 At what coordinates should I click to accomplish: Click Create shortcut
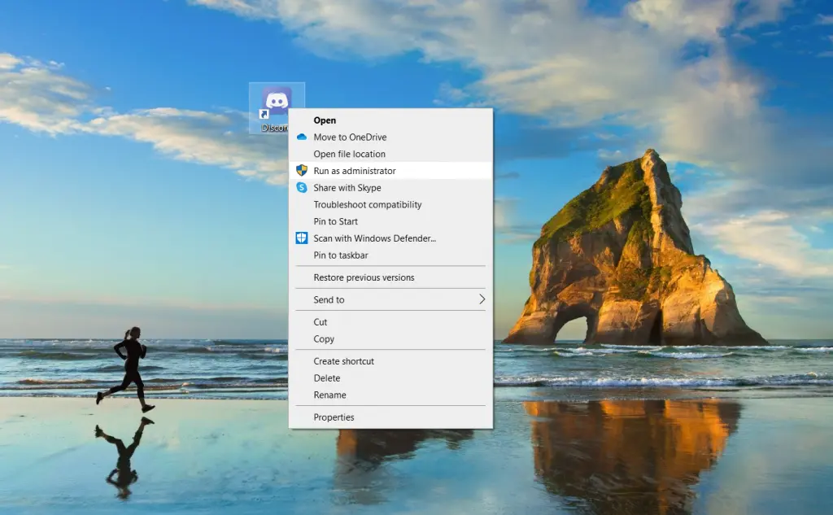coord(343,361)
